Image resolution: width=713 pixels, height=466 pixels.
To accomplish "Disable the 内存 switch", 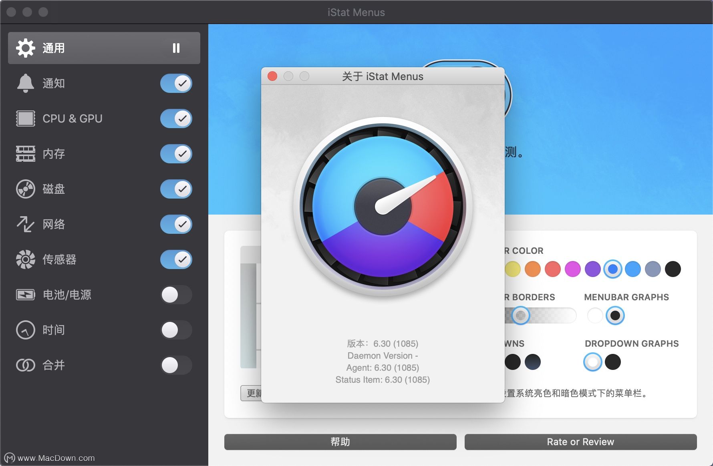I will click(176, 154).
